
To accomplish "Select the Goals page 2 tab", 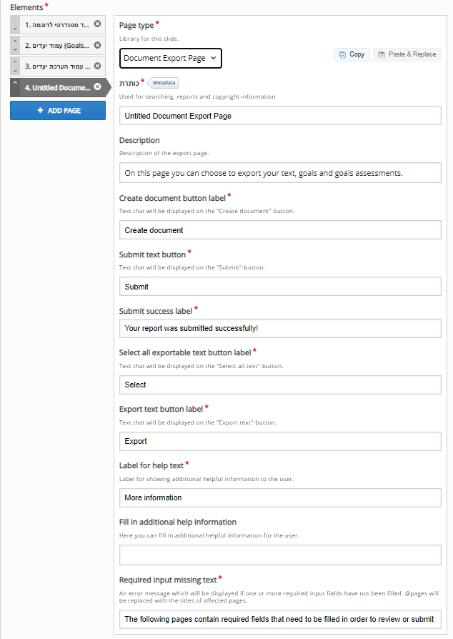I will pyautogui.click(x=57, y=46).
